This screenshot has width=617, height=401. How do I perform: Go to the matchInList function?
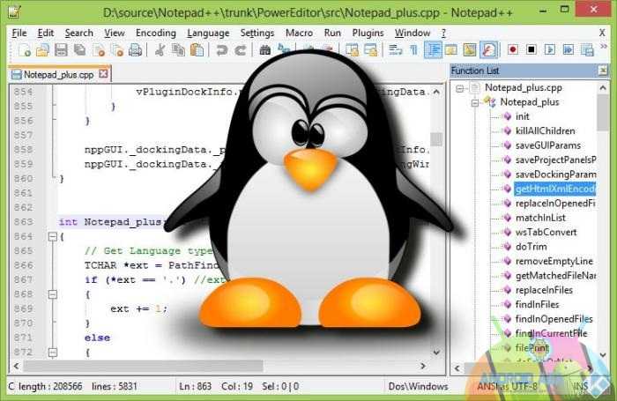[540, 218]
